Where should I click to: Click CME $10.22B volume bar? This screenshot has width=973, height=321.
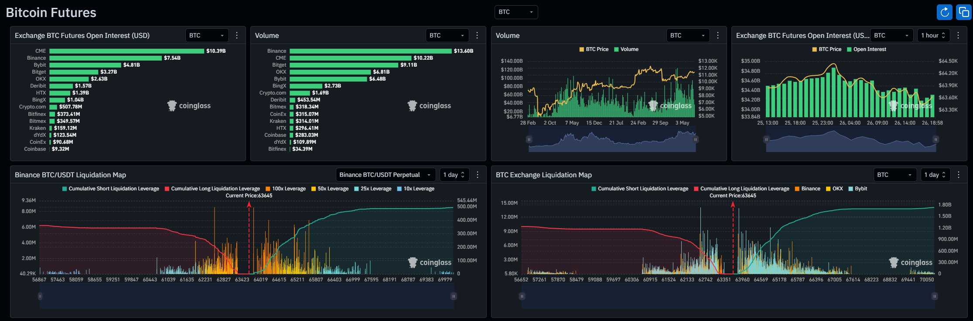coord(351,58)
